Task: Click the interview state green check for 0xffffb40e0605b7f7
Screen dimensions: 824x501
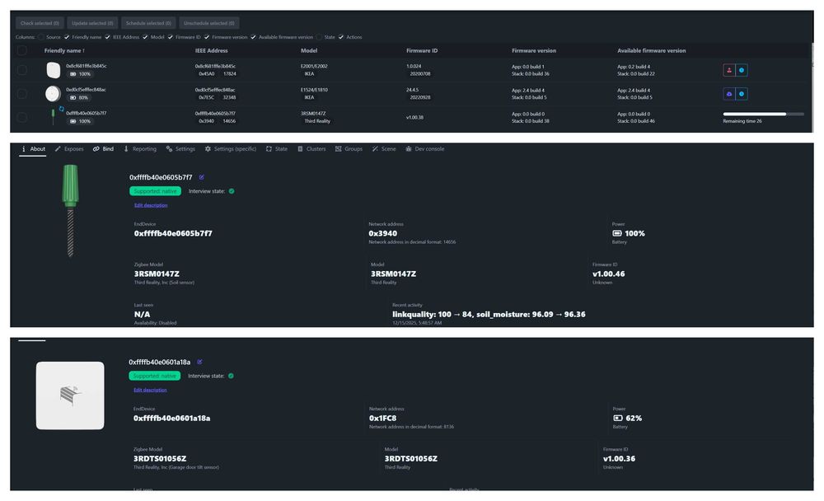Action: pos(232,191)
